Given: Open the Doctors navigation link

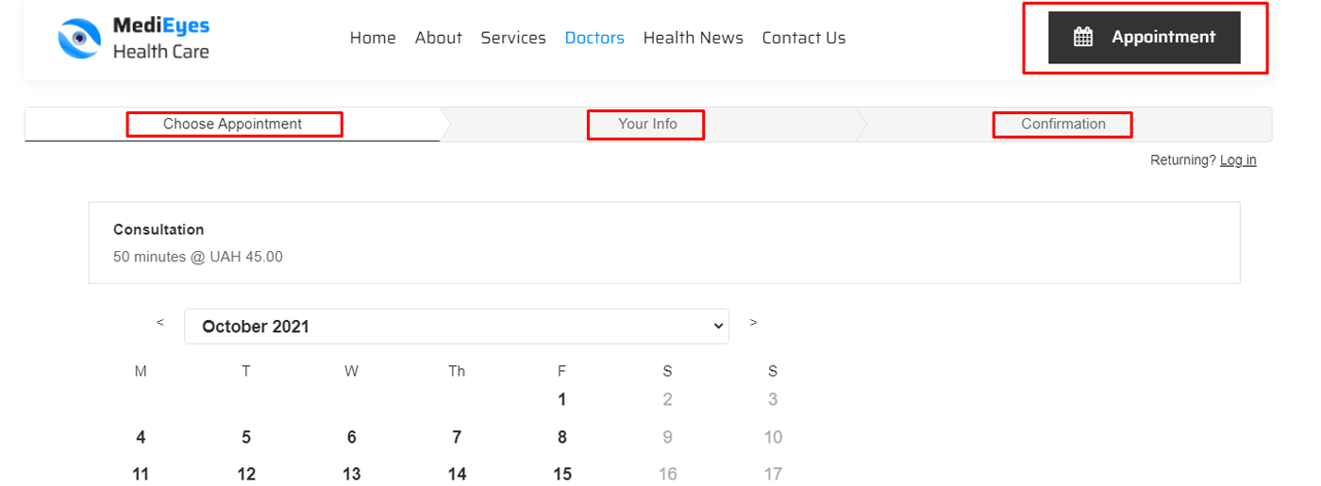Looking at the screenshot, I should tap(594, 38).
